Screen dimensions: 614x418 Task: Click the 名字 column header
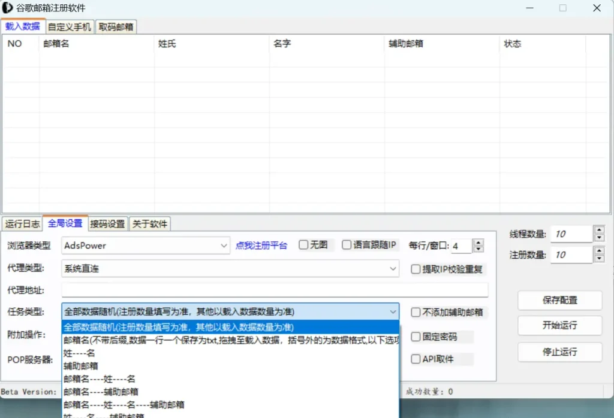pyautogui.click(x=327, y=43)
